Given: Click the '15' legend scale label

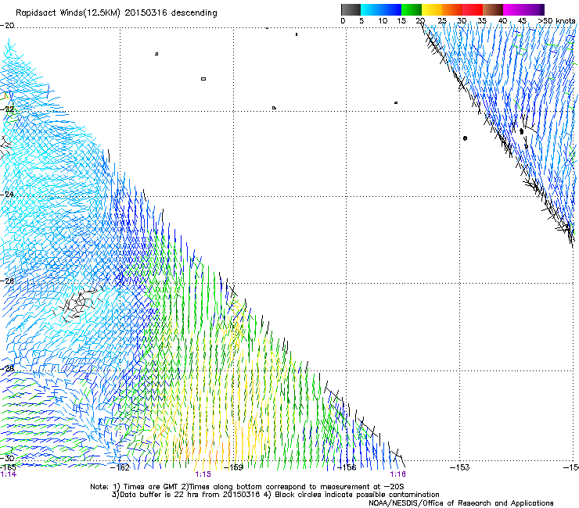Looking at the screenshot, I should (x=401, y=20).
